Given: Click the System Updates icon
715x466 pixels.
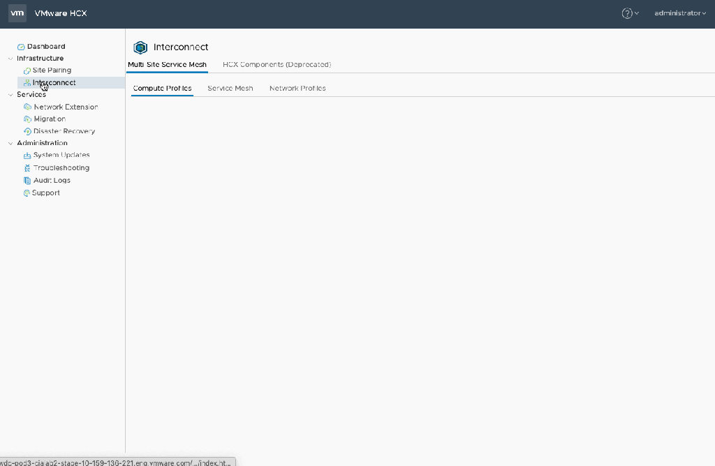Looking at the screenshot, I should 28,156.
